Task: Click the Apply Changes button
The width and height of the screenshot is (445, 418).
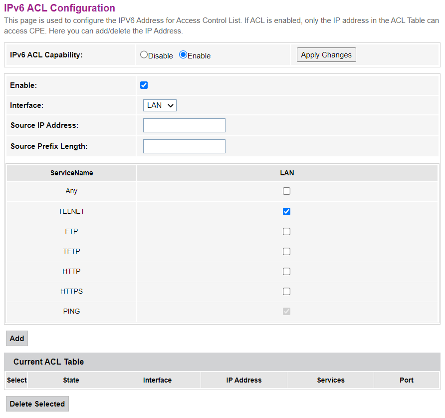Action: (x=326, y=55)
